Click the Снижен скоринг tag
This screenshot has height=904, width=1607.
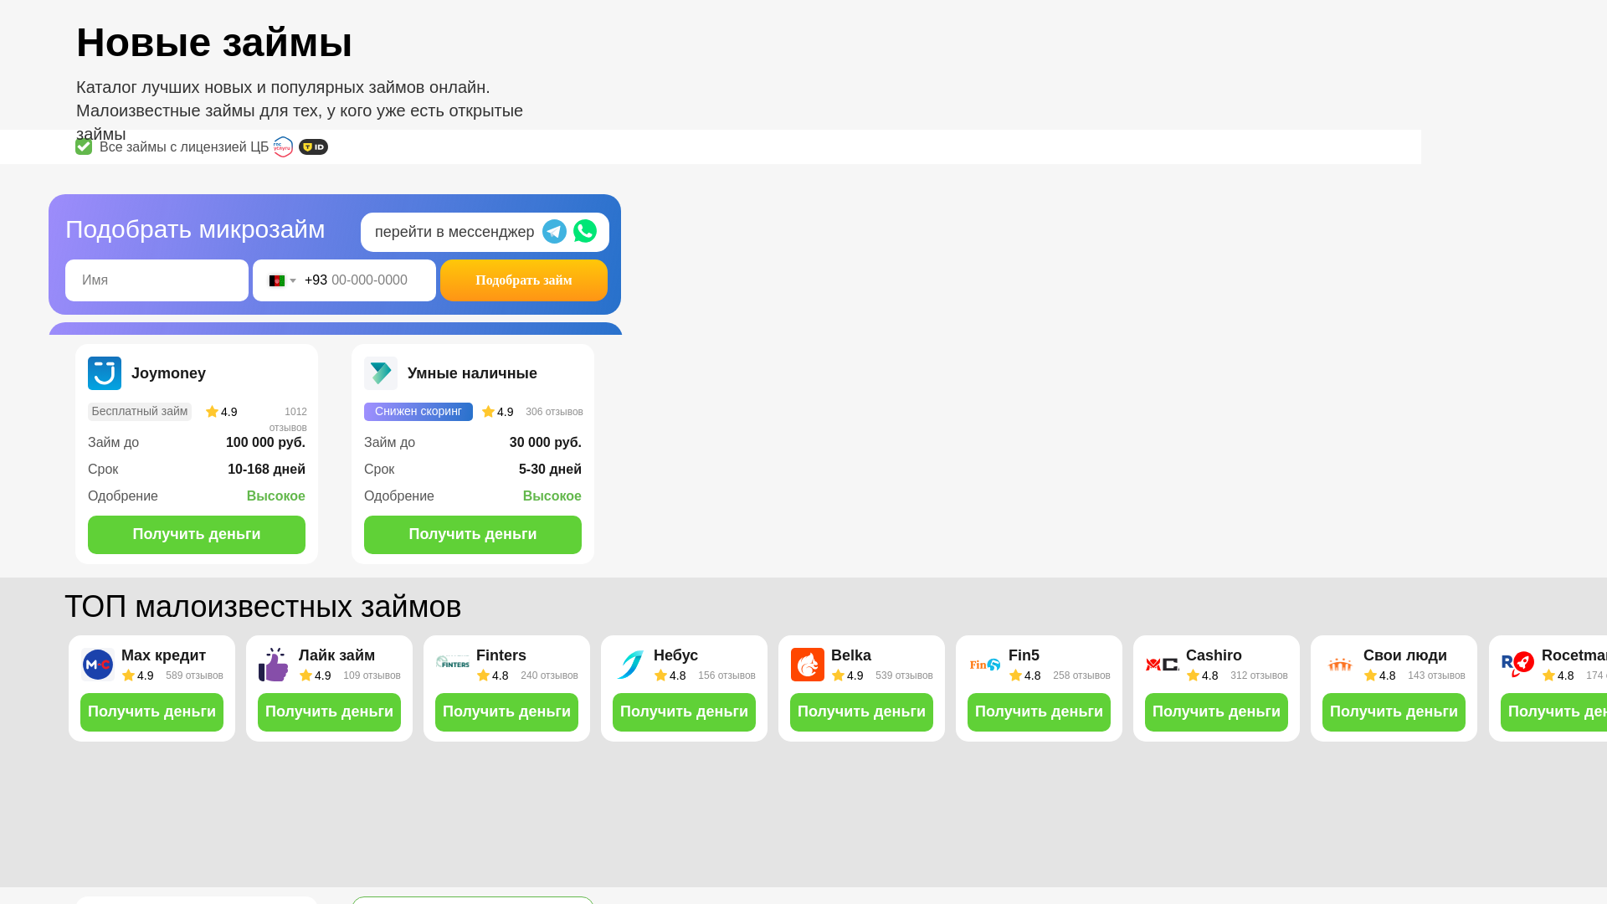click(418, 412)
